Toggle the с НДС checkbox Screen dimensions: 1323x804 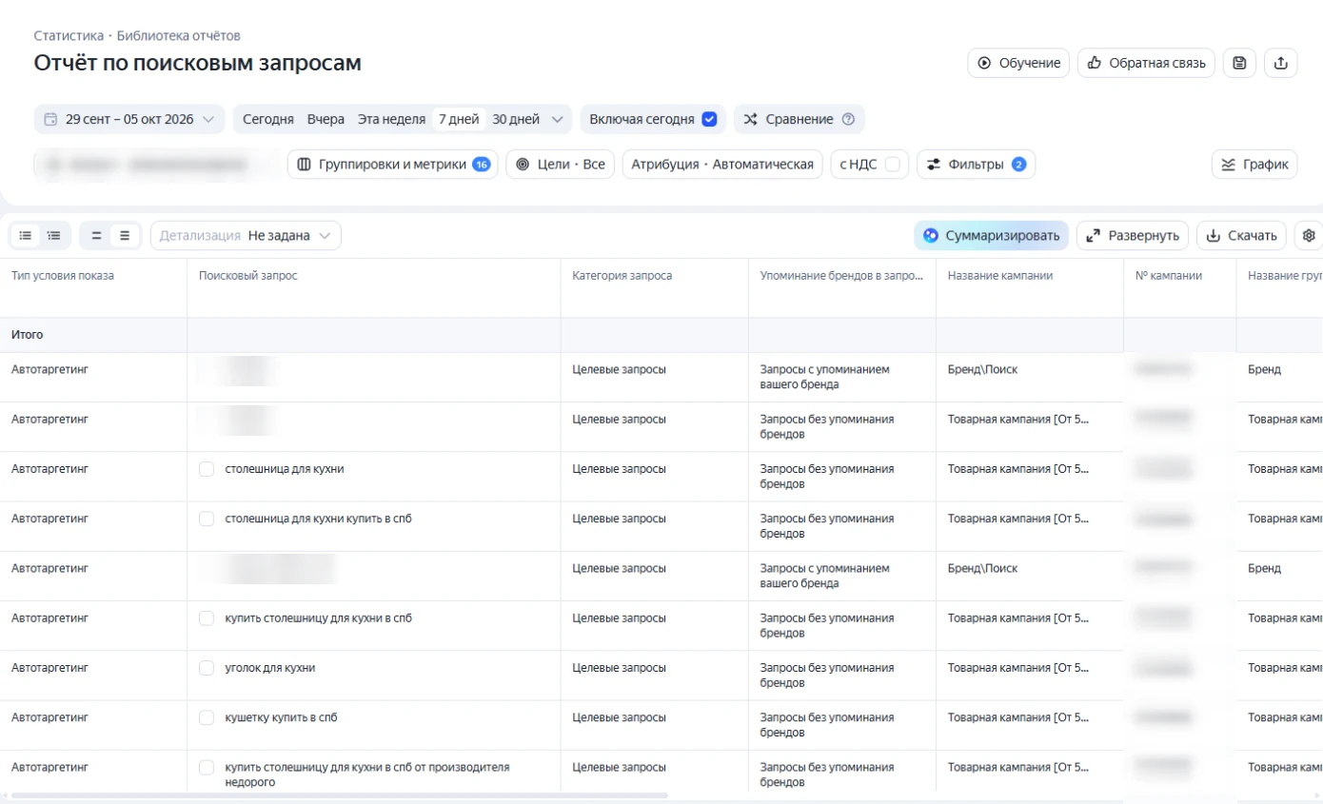click(893, 165)
